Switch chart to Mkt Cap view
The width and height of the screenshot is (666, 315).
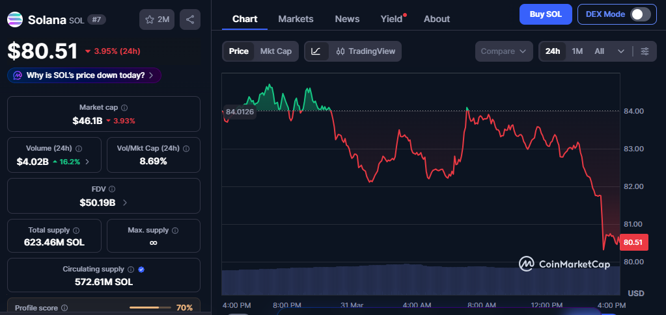coord(276,51)
